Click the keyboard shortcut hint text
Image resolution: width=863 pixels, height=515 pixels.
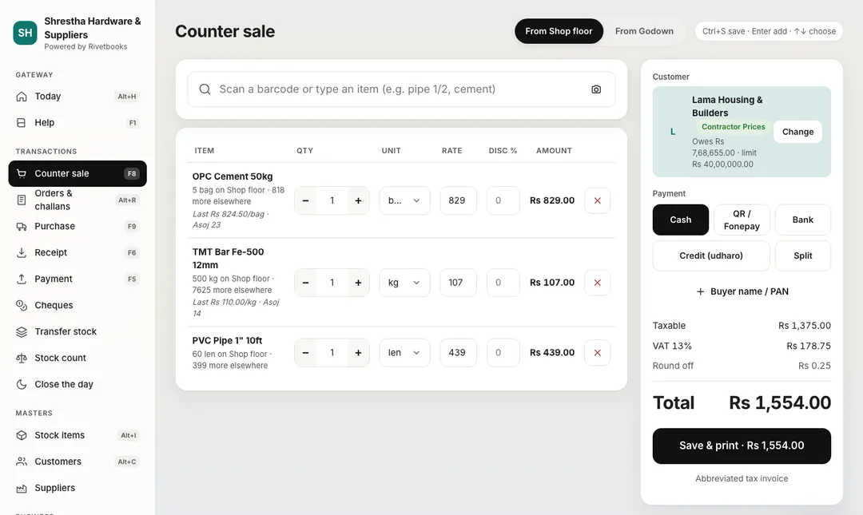769,31
